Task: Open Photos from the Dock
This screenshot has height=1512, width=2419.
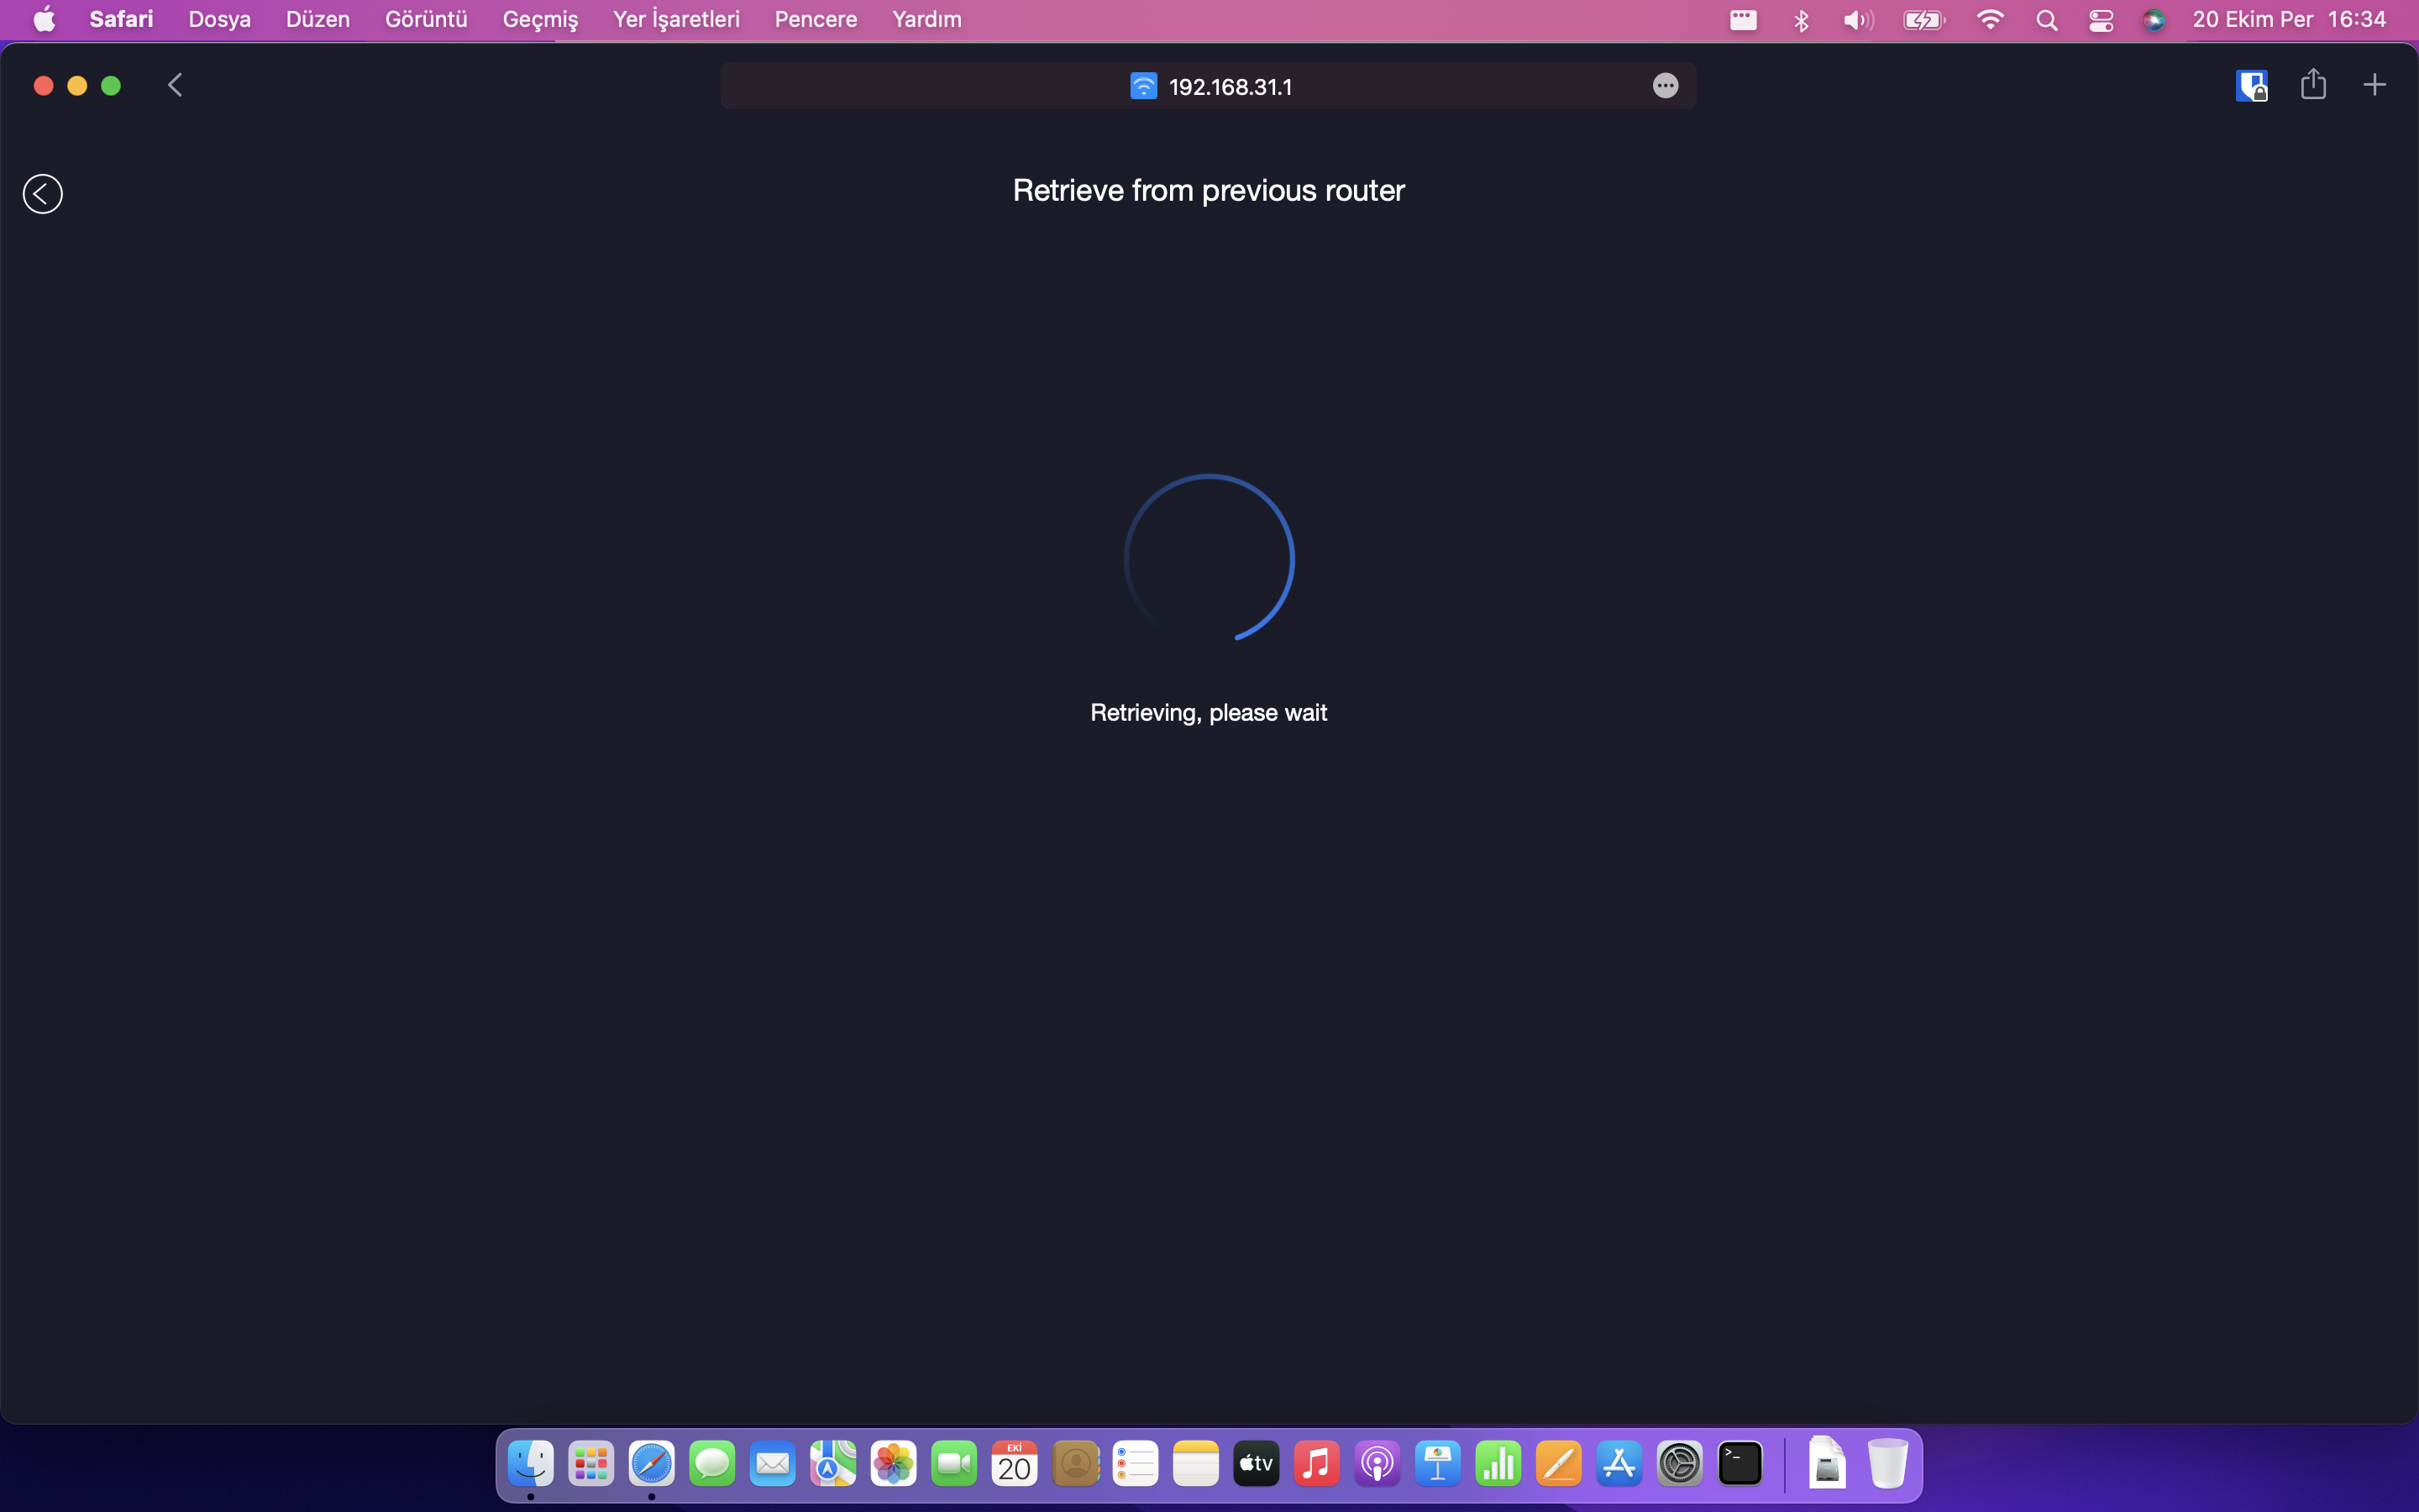Action: (894, 1464)
